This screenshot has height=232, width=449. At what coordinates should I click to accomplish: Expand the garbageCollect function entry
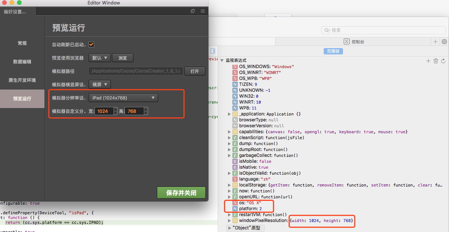pos(230,155)
